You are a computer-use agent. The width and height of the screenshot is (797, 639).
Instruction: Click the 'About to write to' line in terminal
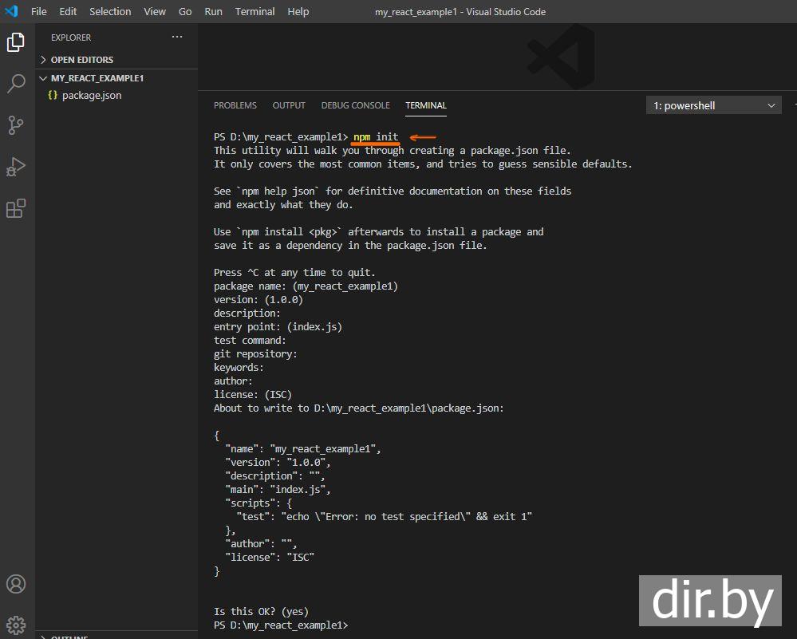(x=359, y=408)
